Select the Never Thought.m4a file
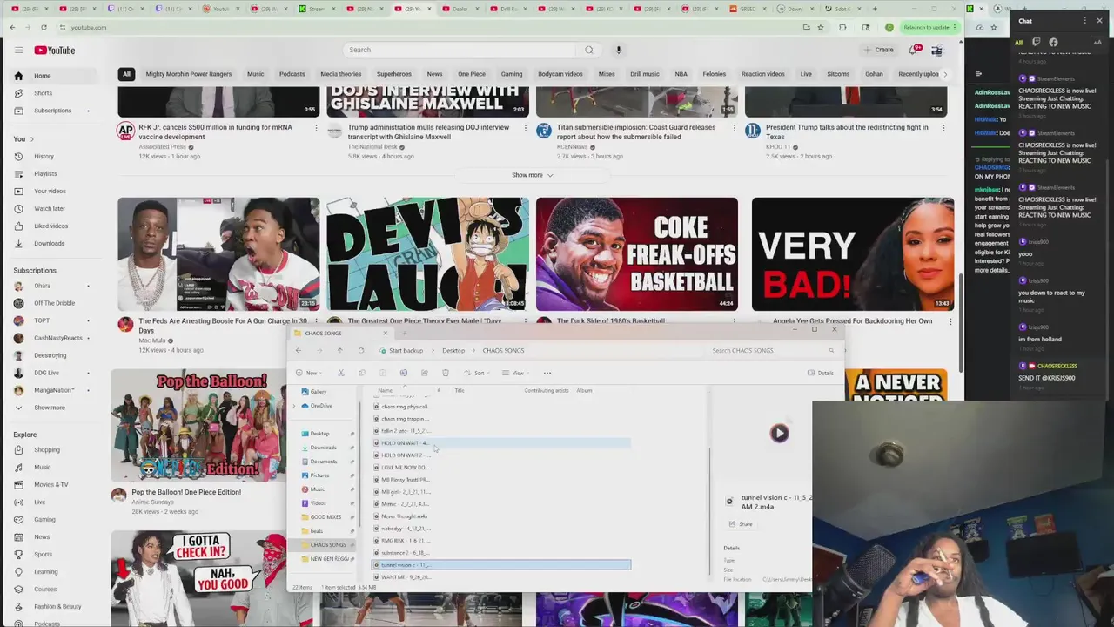This screenshot has width=1114, height=627. coord(501,516)
